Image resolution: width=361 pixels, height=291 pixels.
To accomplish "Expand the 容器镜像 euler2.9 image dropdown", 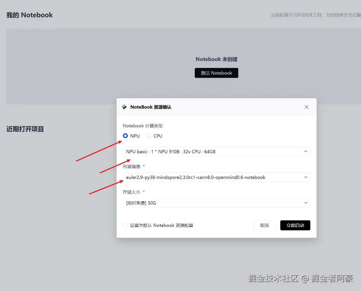I will (x=216, y=177).
